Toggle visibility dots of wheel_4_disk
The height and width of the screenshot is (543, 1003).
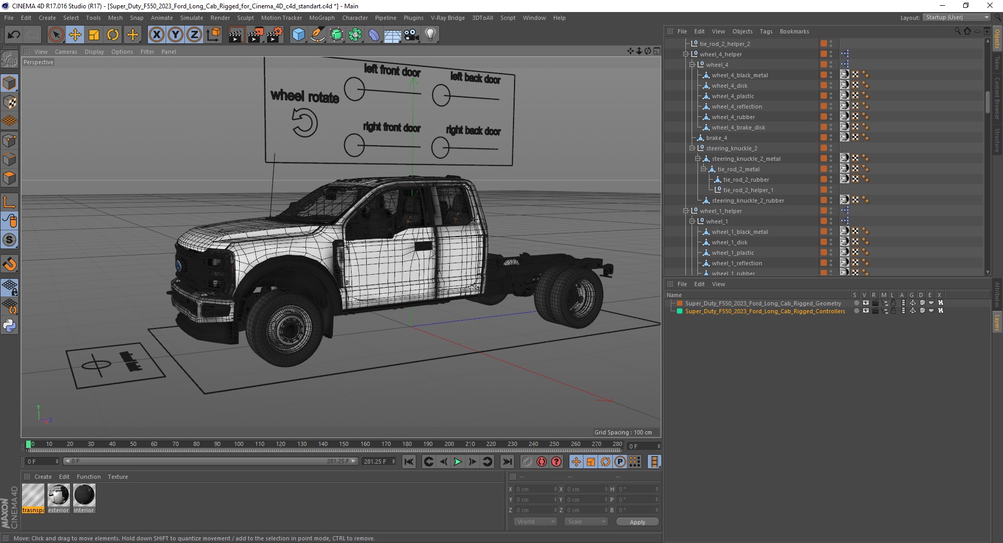pyautogui.click(x=831, y=86)
